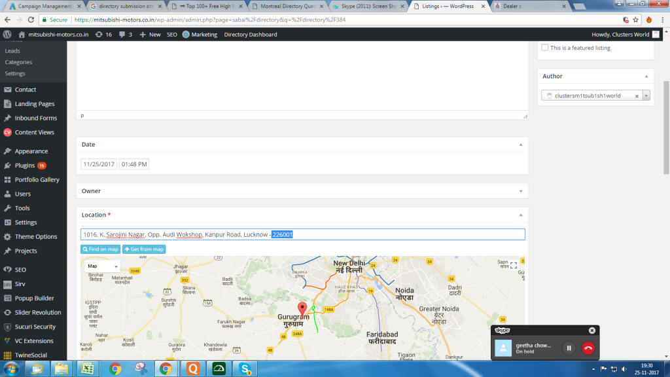Image resolution: width=670 pixels, height=377 pixels.
Task: Open Inbound Forms in sidebar
Action: (36, 118)
